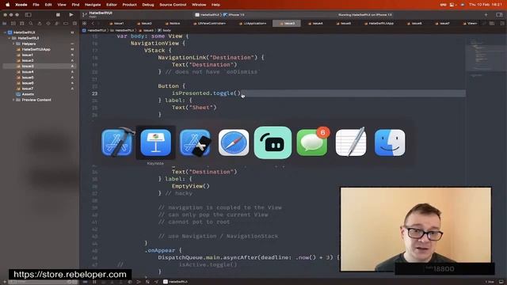Pick the Streamlabs icon in the app switcher
This screenshot has height=285, width=507.
coord(273,142)
